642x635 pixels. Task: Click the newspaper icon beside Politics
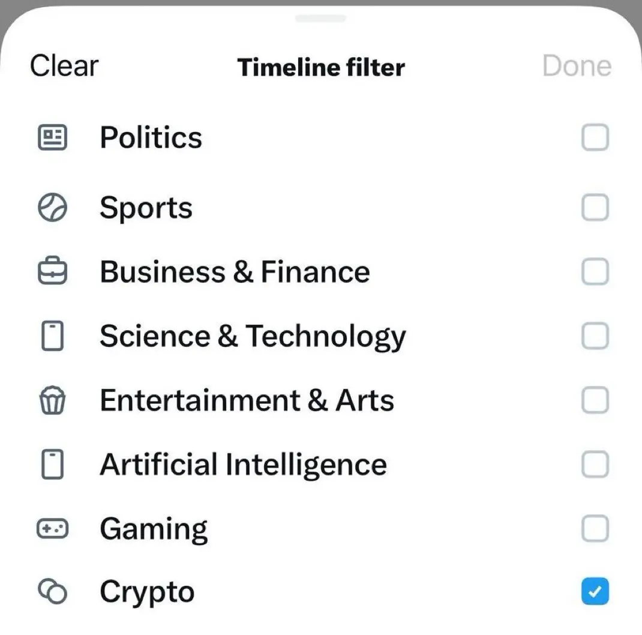[53, 138]
